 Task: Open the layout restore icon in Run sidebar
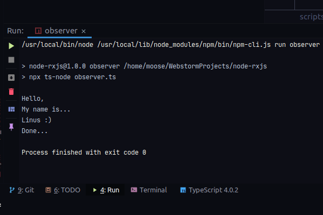pyautogui.click(x=11, y=109)
